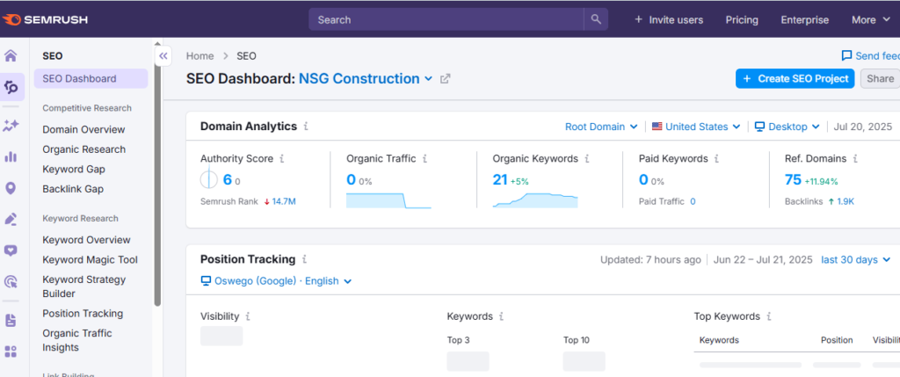Viewport: 900px width, 377px height.
Task: Open the last 30 days dropdown
Action: pos(855,260)
